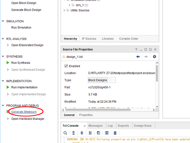190x143 pixels.
Task: Click the green Run Synthesis play icon
Action: 8,63
